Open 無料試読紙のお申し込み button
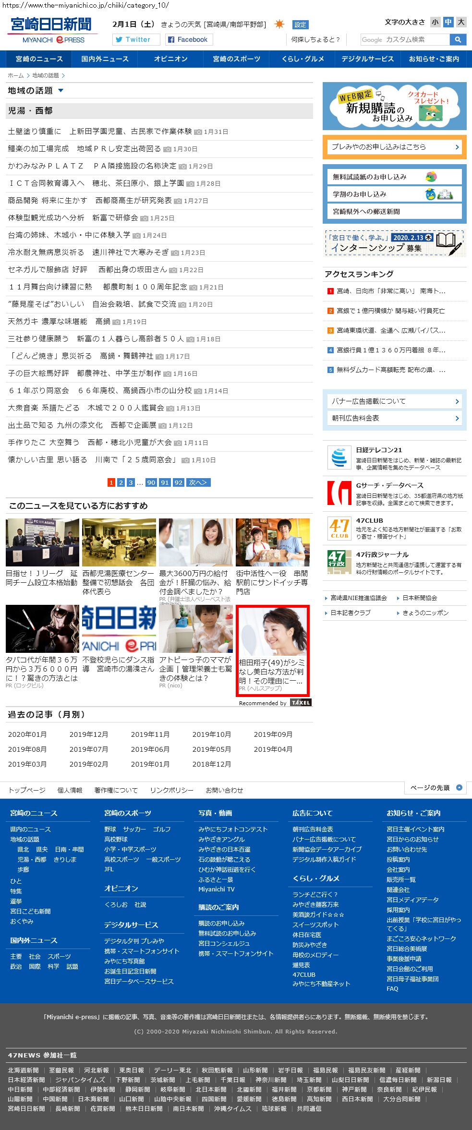This screenshot has height=1130, width=472. [x=395, y=177]
